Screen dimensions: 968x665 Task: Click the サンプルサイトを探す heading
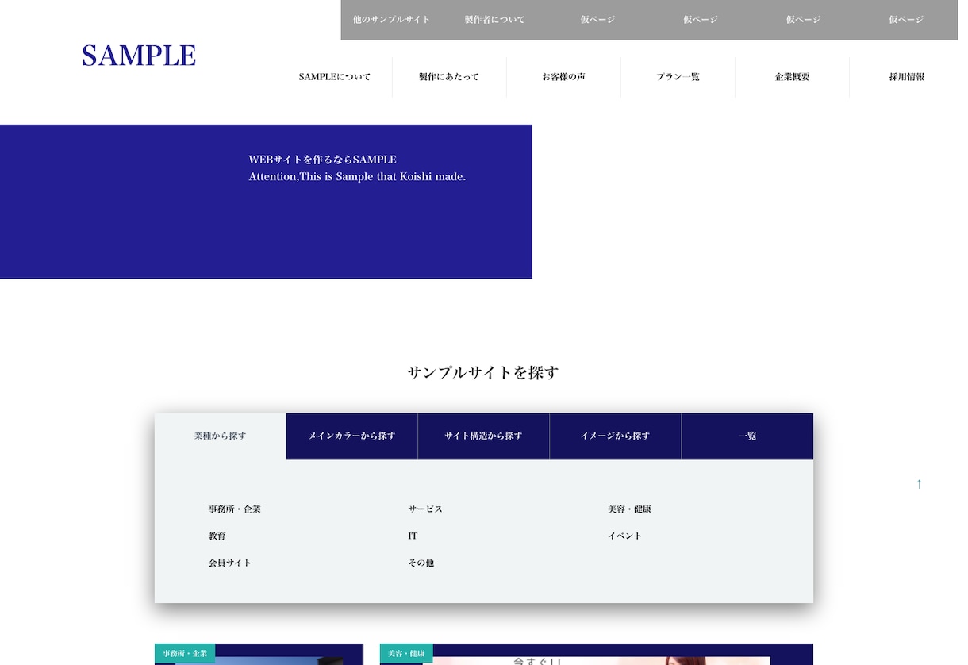[x=483, y=372]
